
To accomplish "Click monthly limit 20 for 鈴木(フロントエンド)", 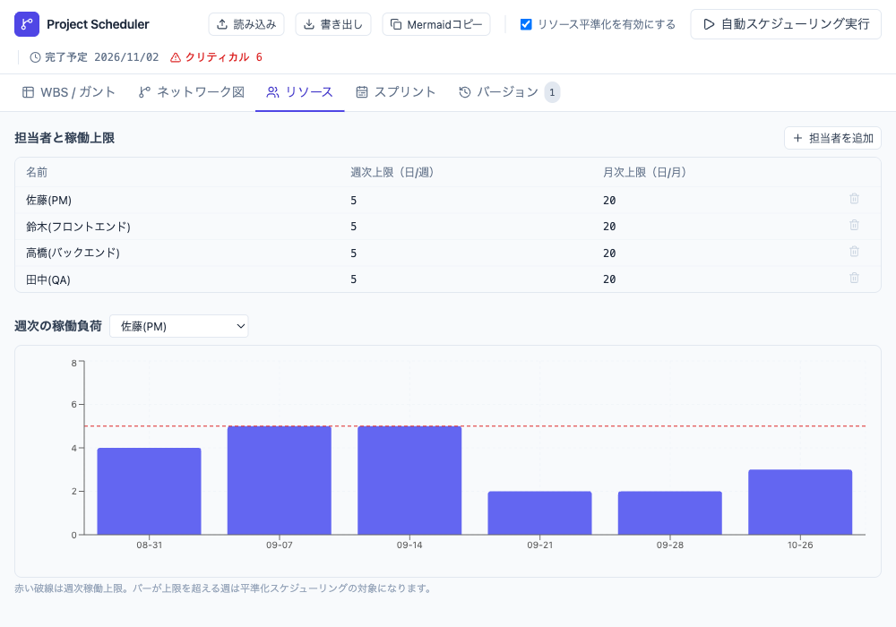I will coord(609,226).
